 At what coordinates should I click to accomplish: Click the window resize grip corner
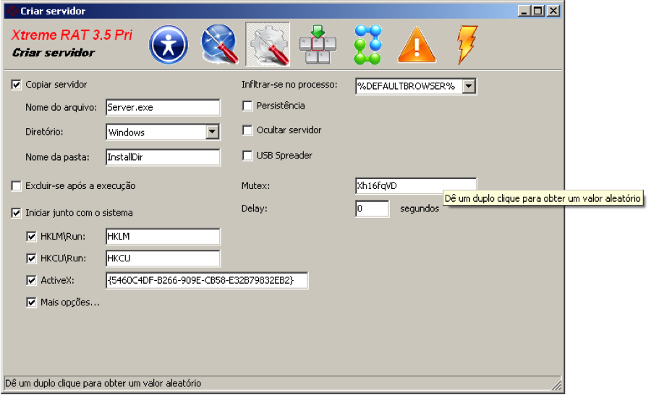click(x=556, y=386)
